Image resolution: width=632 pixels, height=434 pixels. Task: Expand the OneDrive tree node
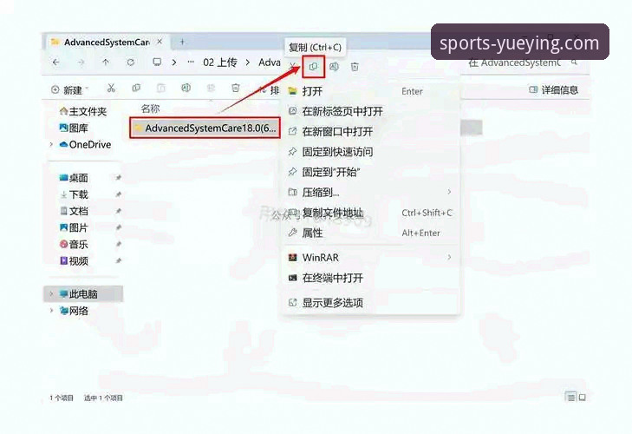51,145
